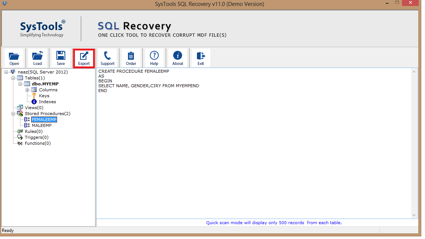Select Functions(0) in the tree
The image size is (425, 239).
(x=38, y=143)
